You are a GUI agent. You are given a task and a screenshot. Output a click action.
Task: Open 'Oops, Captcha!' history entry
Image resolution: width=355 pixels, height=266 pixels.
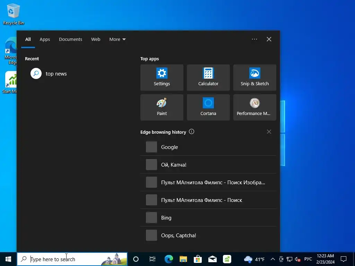tap(208, 235)
